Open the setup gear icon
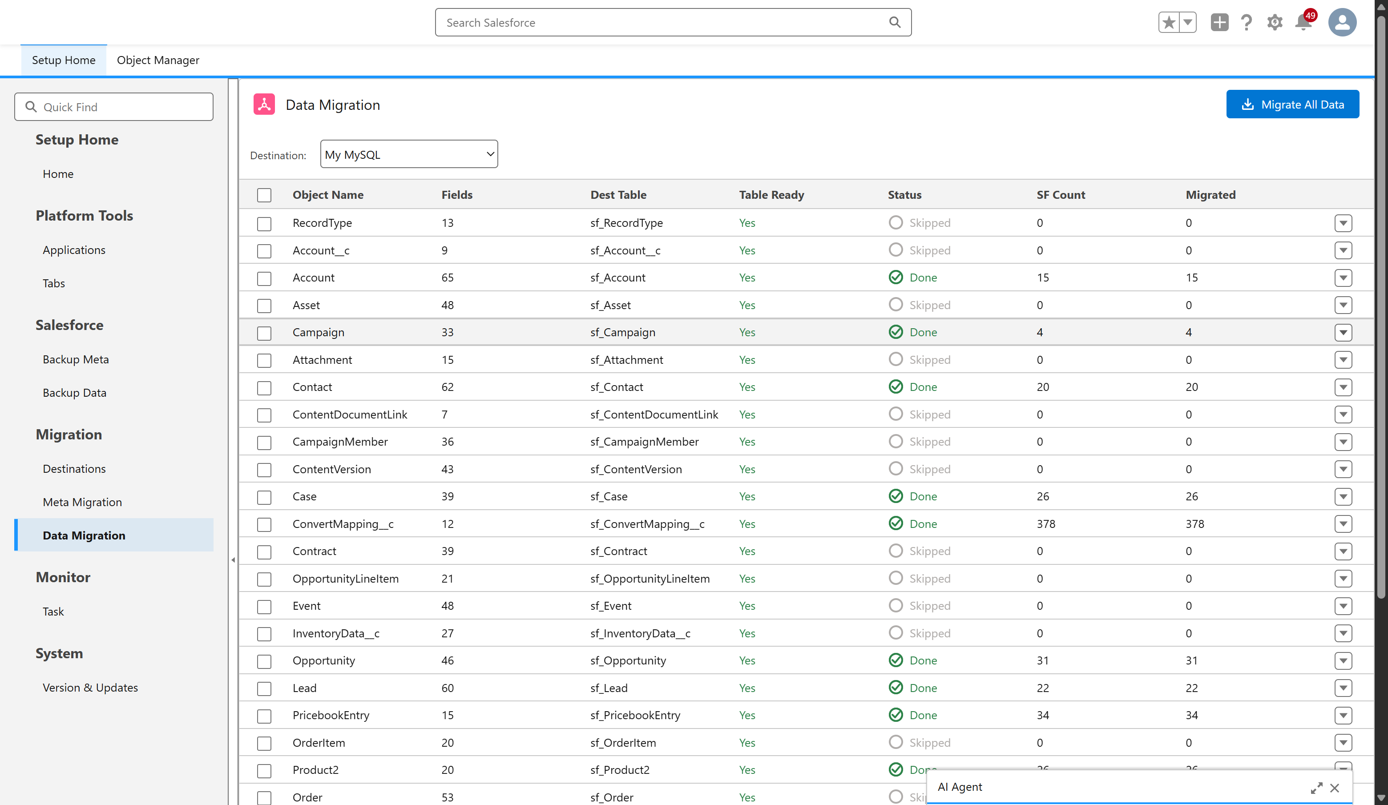Viewport: 1388px width, 805px height. 1275,23
